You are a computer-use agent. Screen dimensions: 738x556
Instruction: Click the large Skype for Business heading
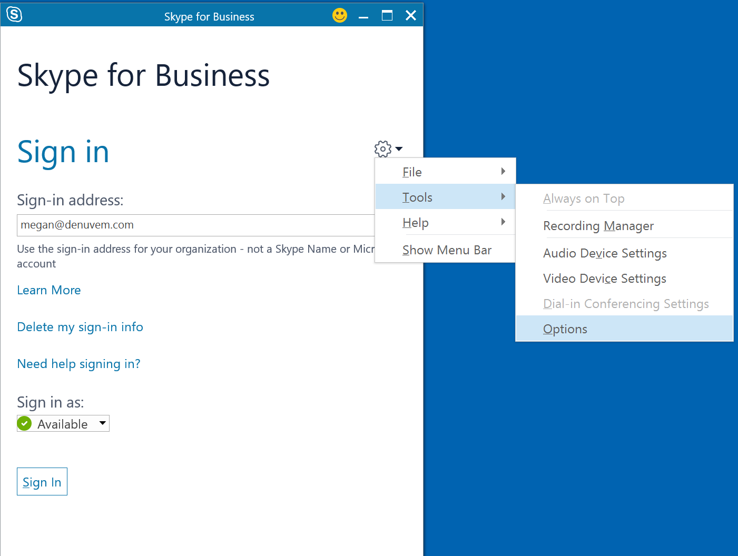(x=143, y=75)
